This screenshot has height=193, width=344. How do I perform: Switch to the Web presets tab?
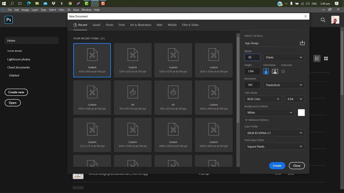(x=159, y=25)
